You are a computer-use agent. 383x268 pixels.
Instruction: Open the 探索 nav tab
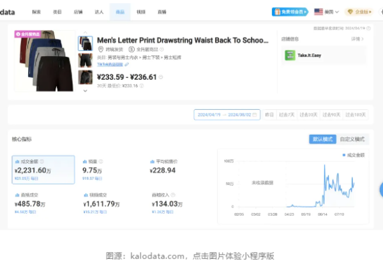[36, 12]
